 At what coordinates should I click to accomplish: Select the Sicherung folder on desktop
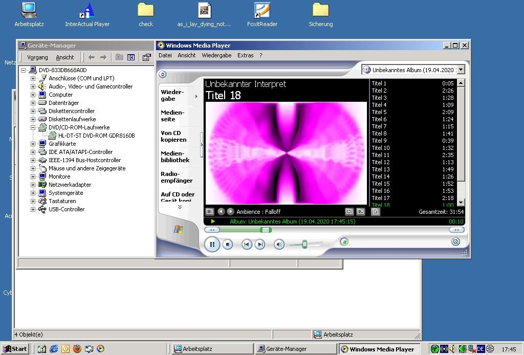(320, 15)
